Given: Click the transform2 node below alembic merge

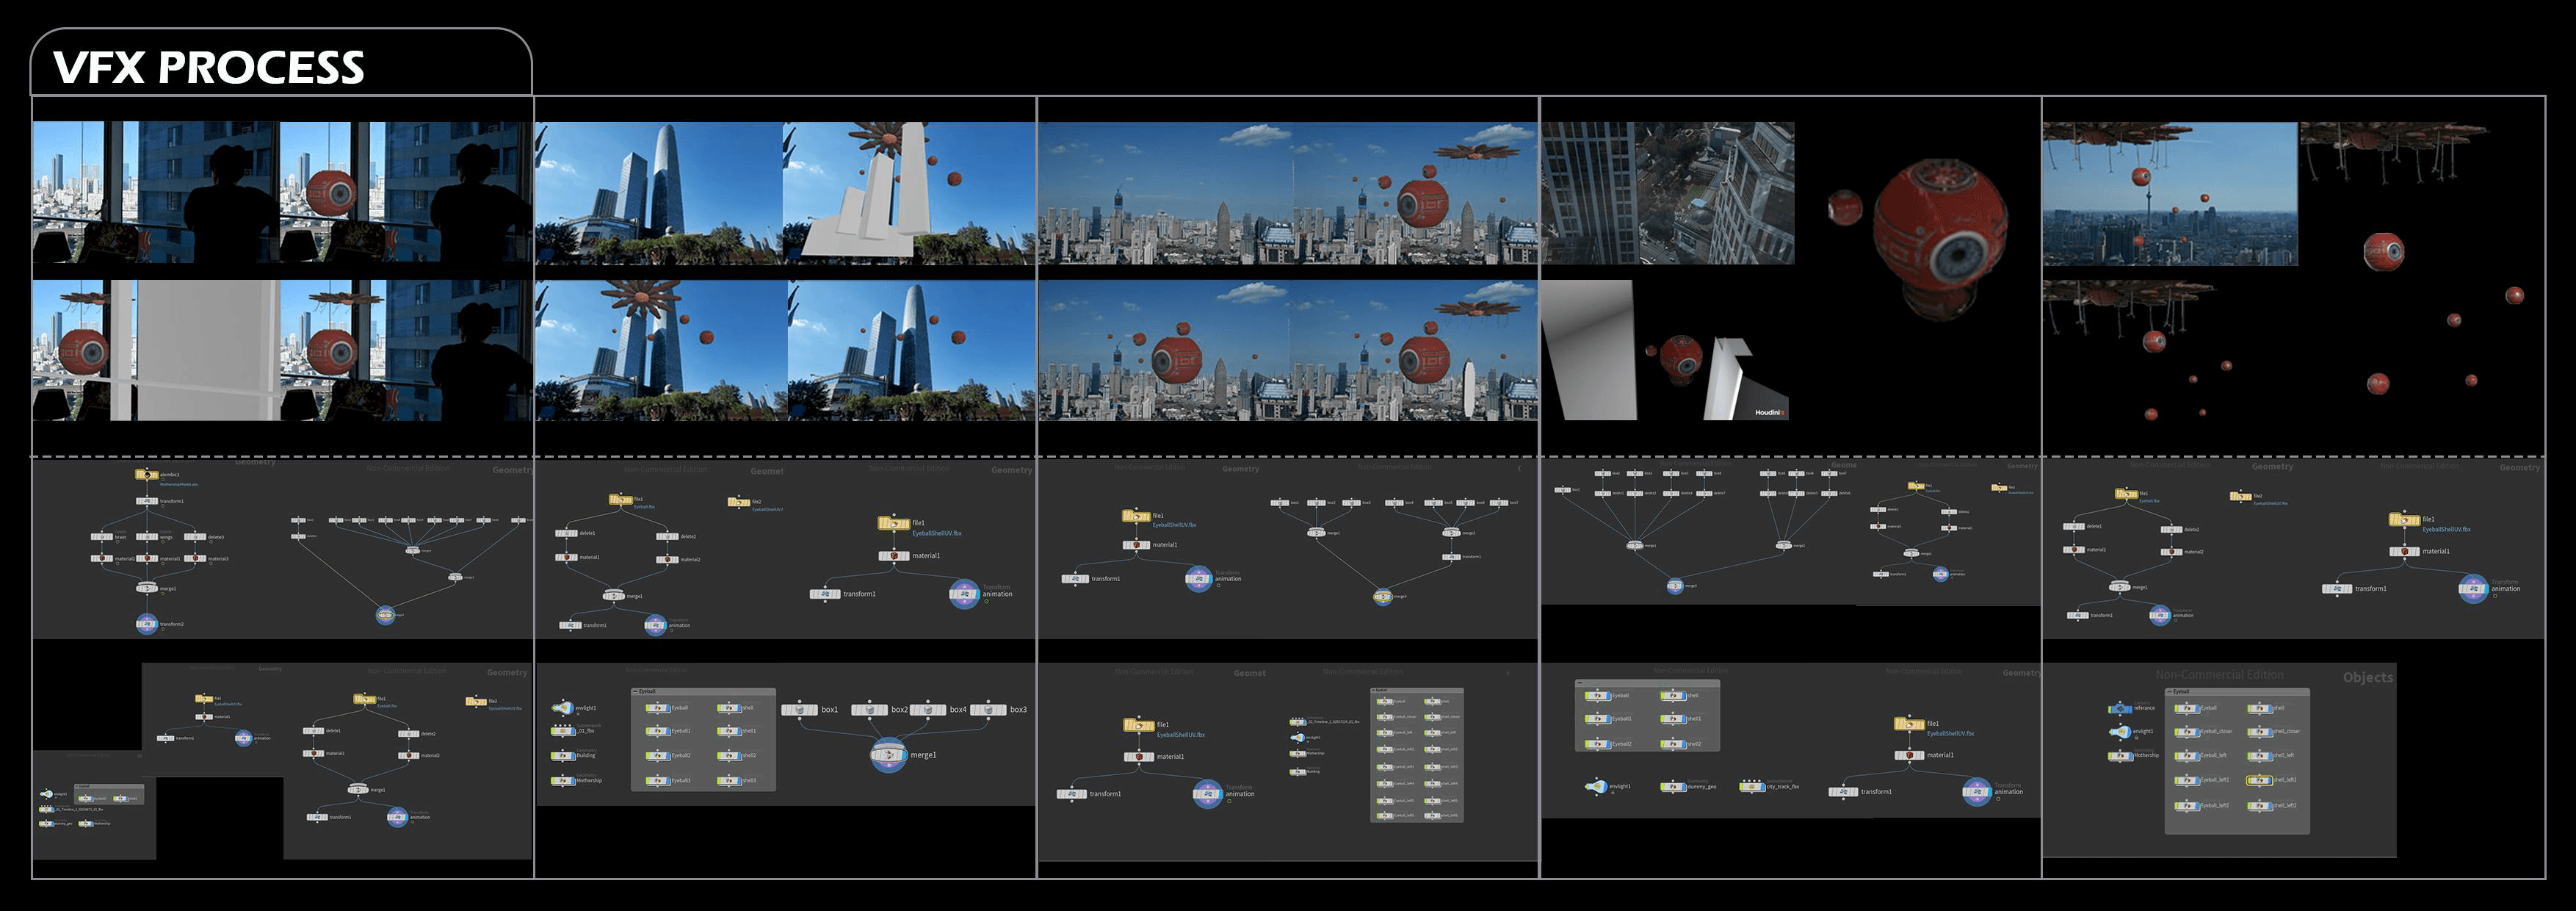Looking at the screenshot, I should (x=147, y=624).
